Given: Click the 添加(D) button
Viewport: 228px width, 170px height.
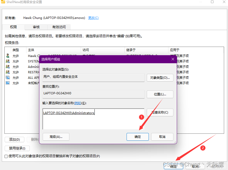Looking at the screenshot, I should (x=14, y=140).
